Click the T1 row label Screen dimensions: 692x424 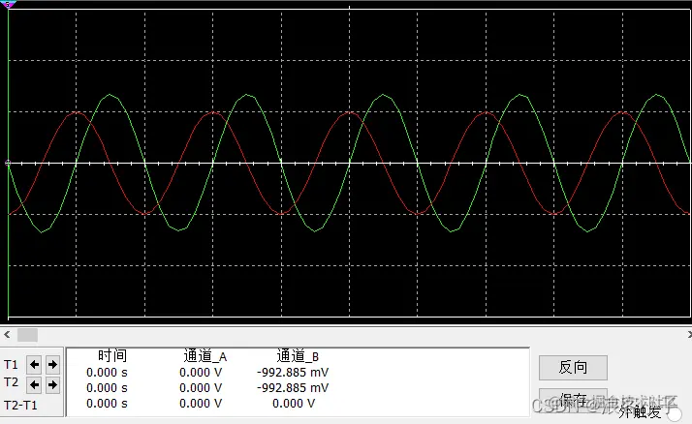click(x=11, y=365)
